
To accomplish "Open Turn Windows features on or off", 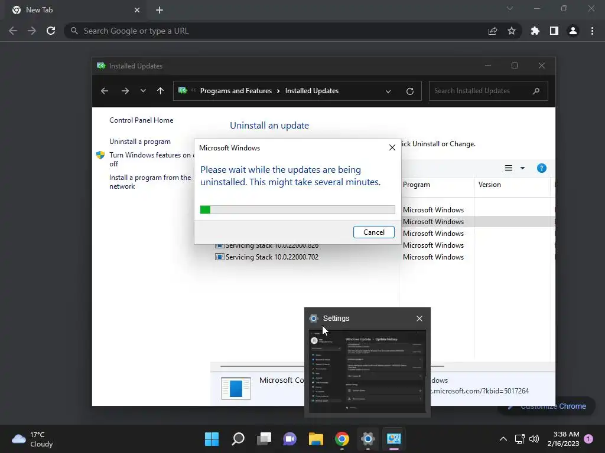I will coord(152,159).
